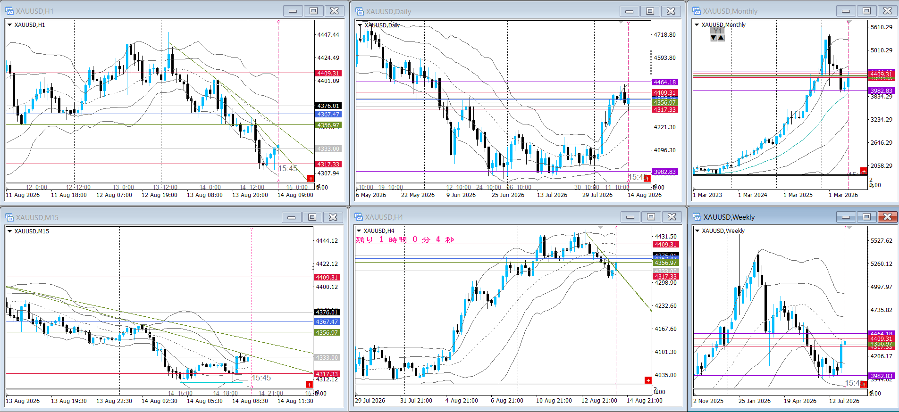Viewport: 899px width, 412px height.
Task: Click the gray 4333.00 price label on H1 chart
Action: click(x=328, y=149)
